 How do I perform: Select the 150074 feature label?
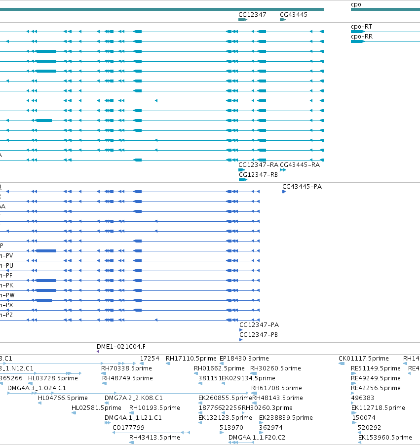coord(364,418)
